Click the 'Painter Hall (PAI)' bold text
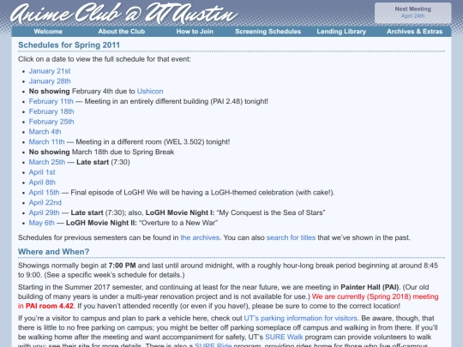463x347 pixels. tap(370, 287)
